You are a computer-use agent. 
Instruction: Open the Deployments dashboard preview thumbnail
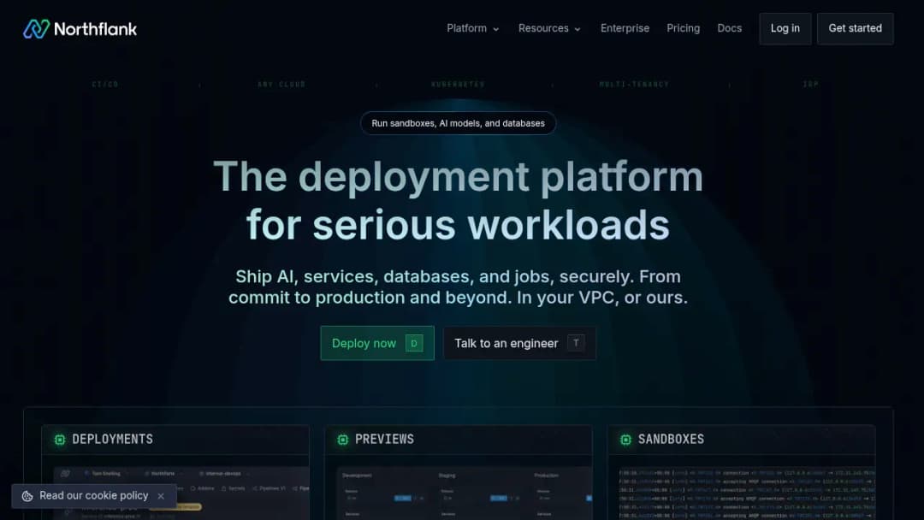(181, 493)
